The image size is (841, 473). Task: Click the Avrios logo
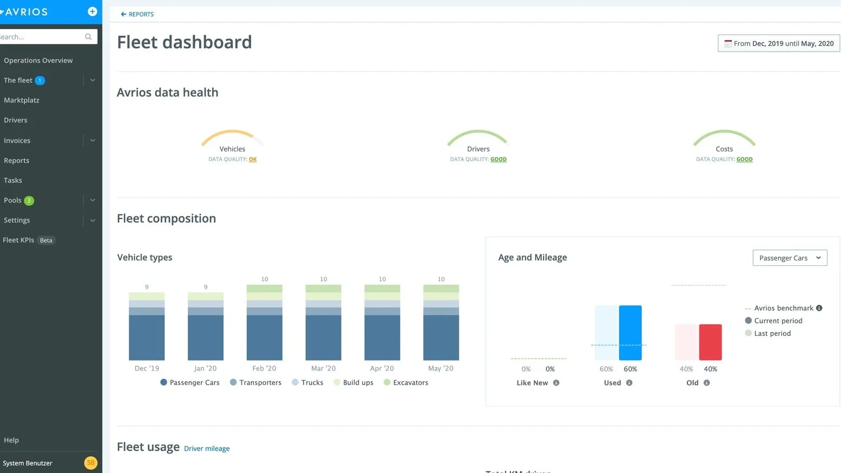click(24, 12)
